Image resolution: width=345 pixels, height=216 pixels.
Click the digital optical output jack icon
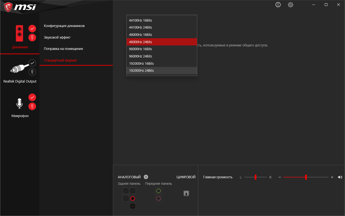(186, 193)
